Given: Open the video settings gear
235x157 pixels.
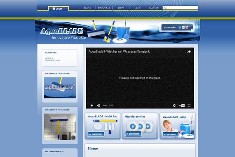Looking at the screenshot, I should [x=174, y=106].
